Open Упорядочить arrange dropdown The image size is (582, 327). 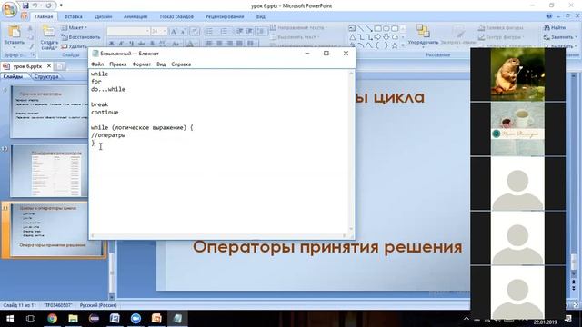point(423,36)
